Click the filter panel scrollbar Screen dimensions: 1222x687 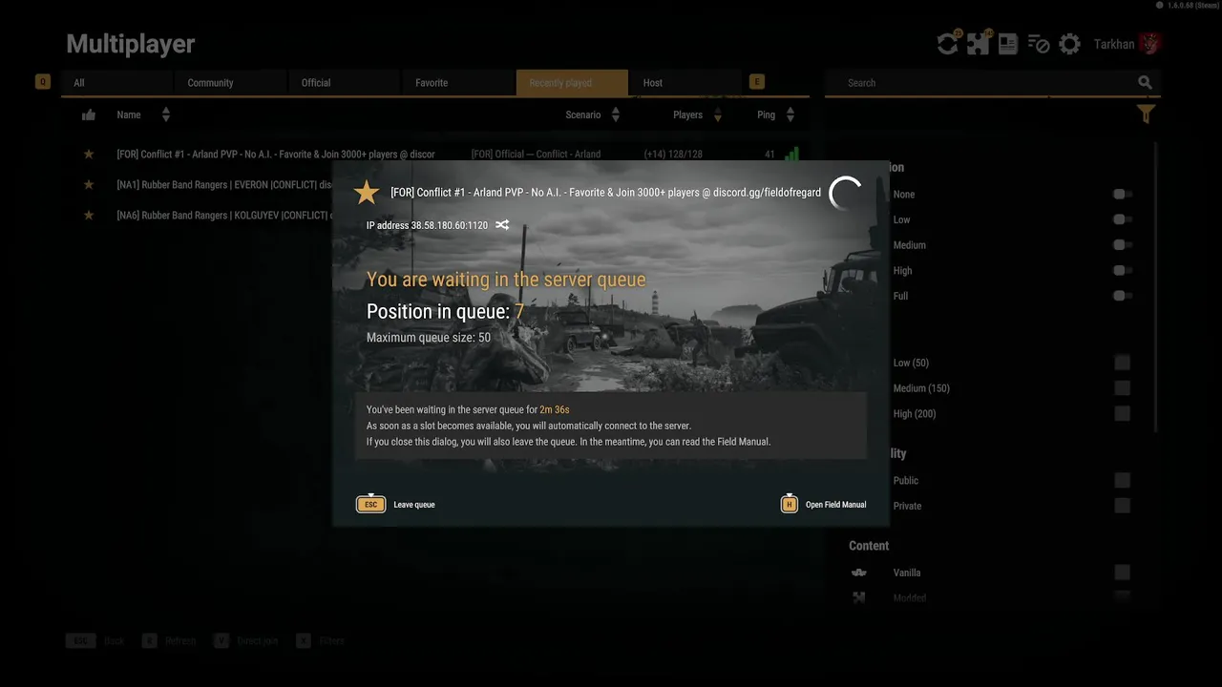tap(1156, 286)
